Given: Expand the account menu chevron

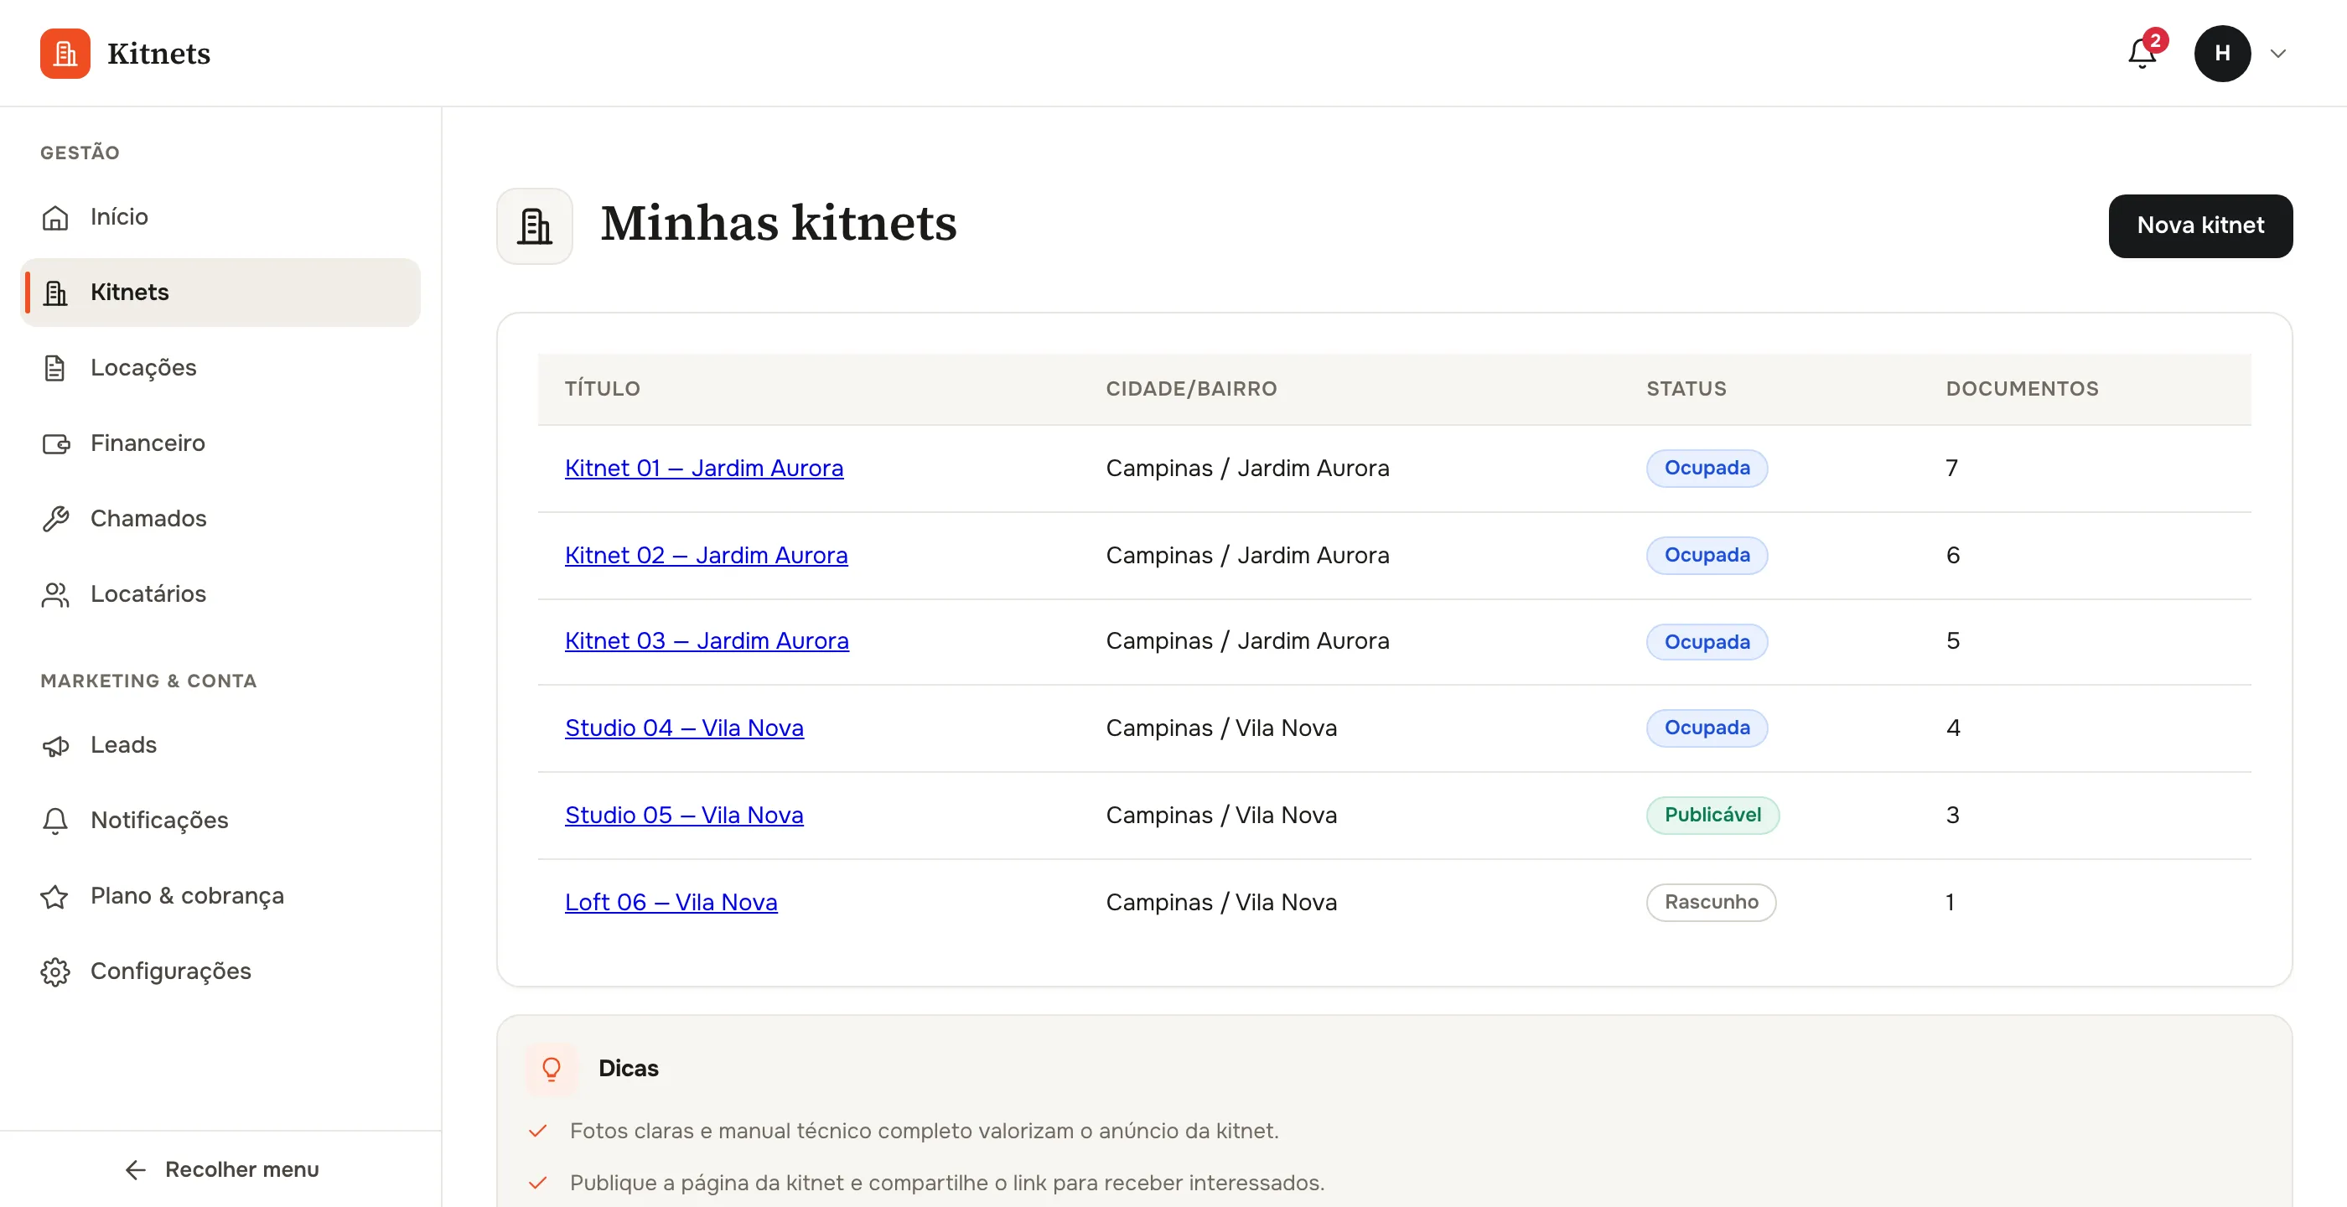Looking at the screenshot, I should point(2277,54).
